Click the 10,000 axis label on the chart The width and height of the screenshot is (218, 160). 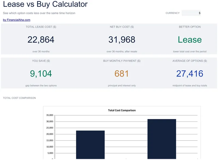[50, 147]
